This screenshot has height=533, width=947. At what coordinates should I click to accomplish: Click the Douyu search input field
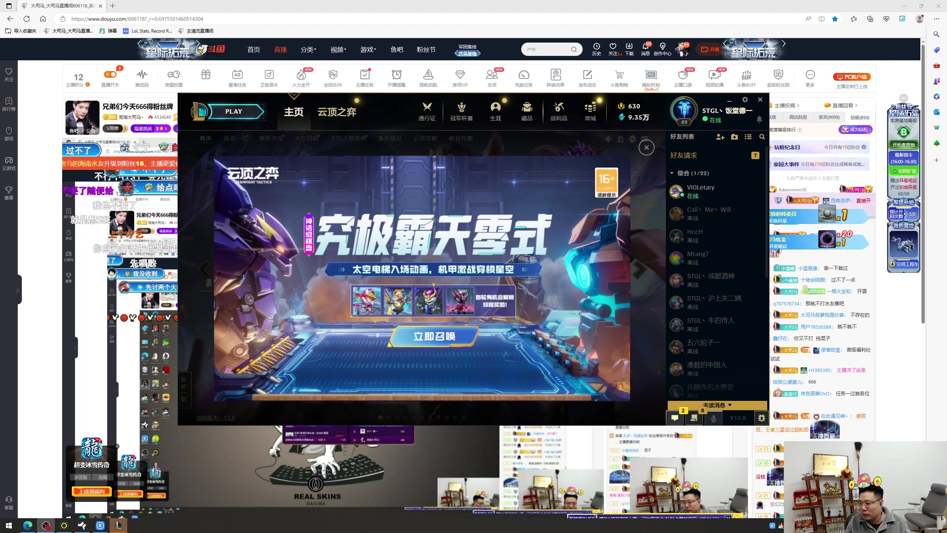pos(547,49)
